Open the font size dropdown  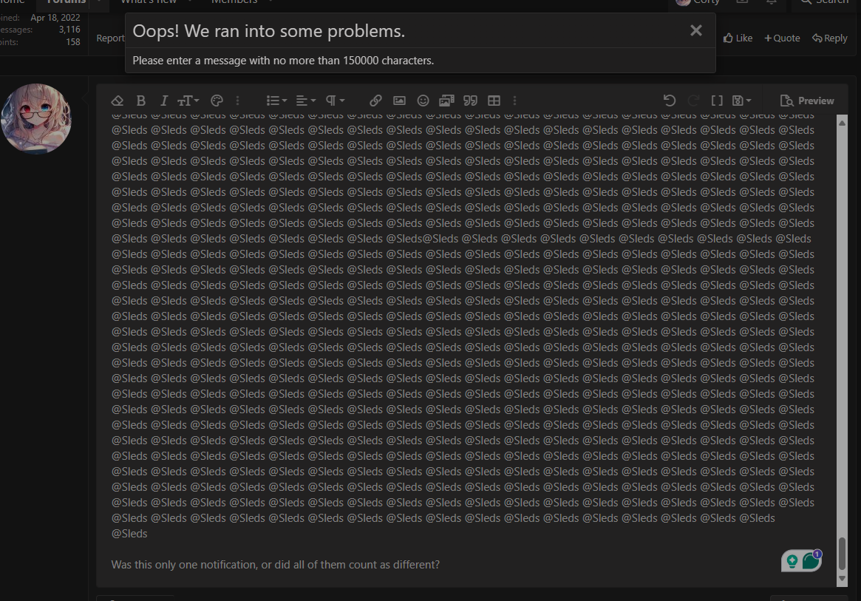188,101
